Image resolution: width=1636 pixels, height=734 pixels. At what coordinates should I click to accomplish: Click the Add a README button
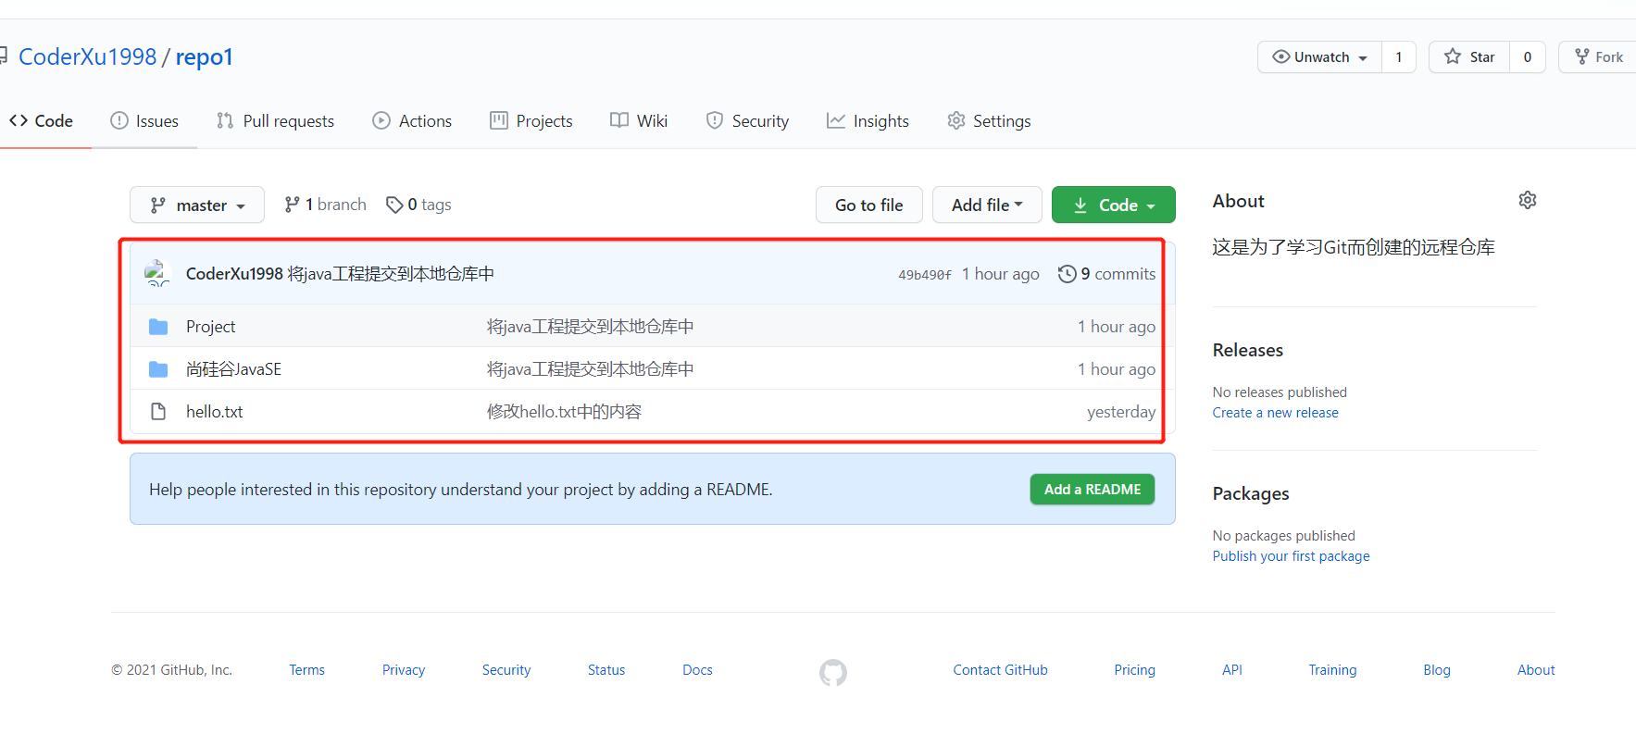point(1093,490)
